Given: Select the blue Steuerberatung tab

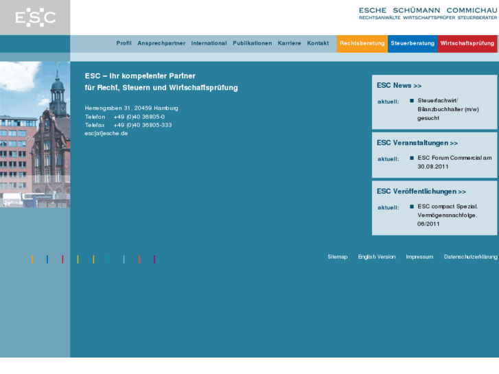Looking at the screenshot, I should (x=413, y=44).
